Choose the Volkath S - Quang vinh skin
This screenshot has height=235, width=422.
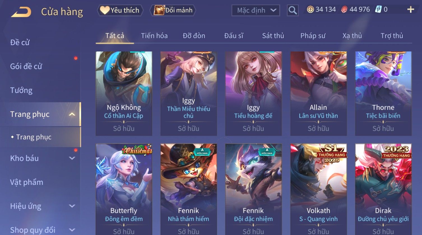point(318,189)
